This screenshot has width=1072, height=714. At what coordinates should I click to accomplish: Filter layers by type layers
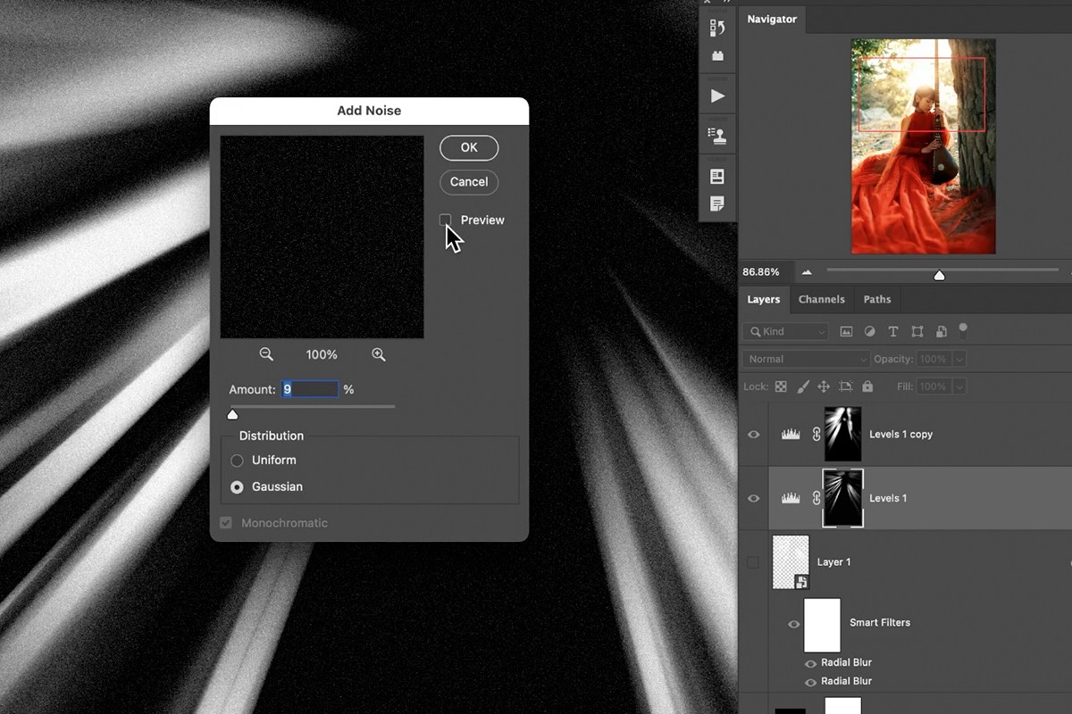pos(892,331)
